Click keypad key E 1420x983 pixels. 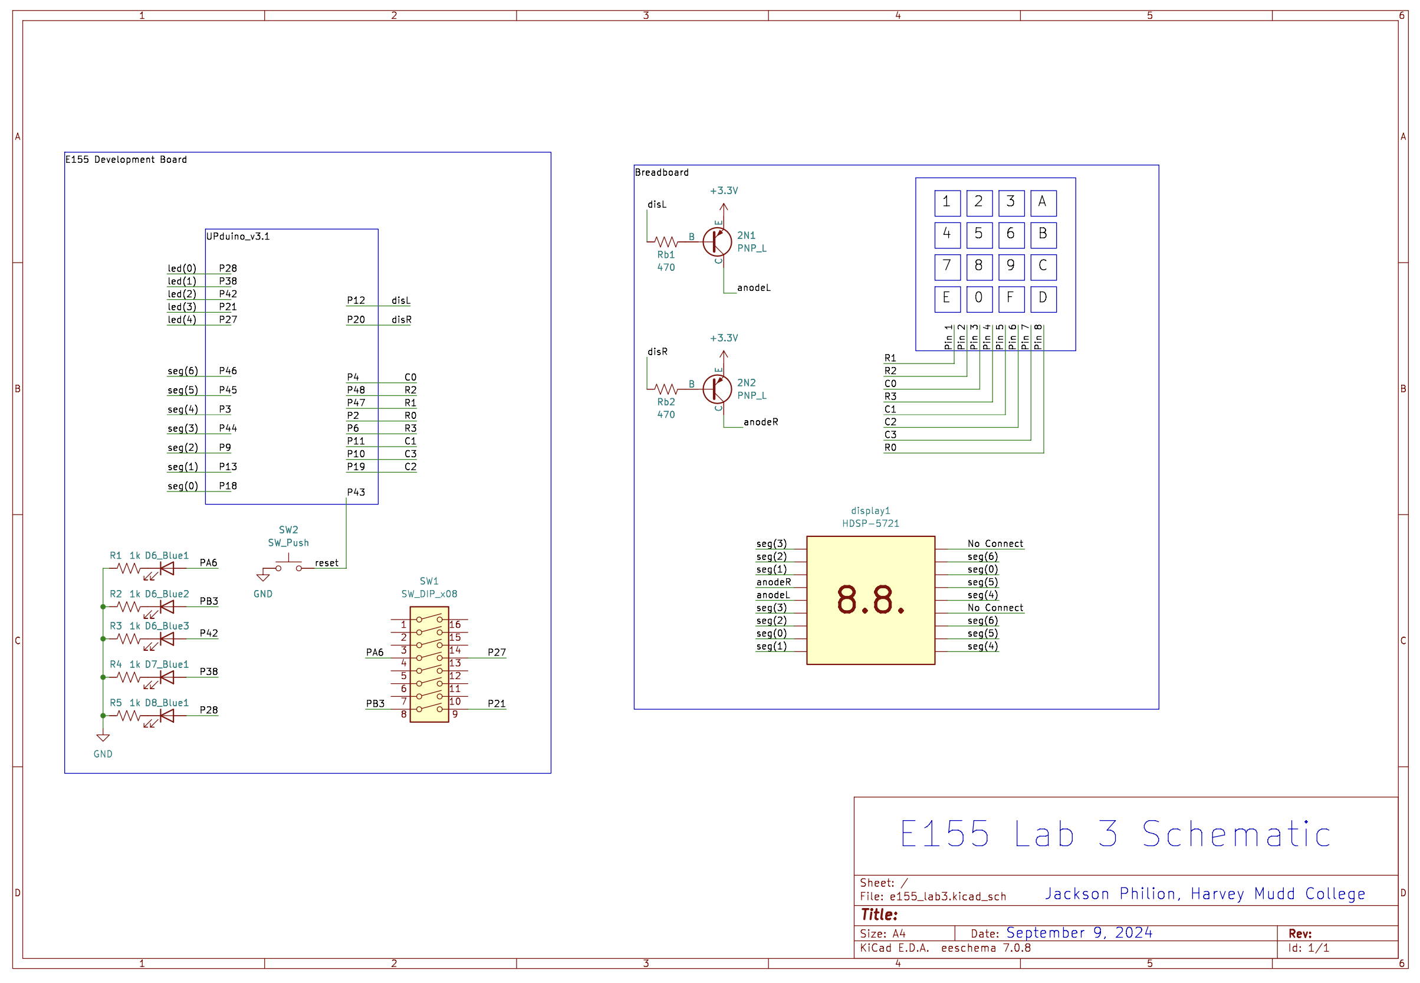pyautogui.click(x=947, y=299)
